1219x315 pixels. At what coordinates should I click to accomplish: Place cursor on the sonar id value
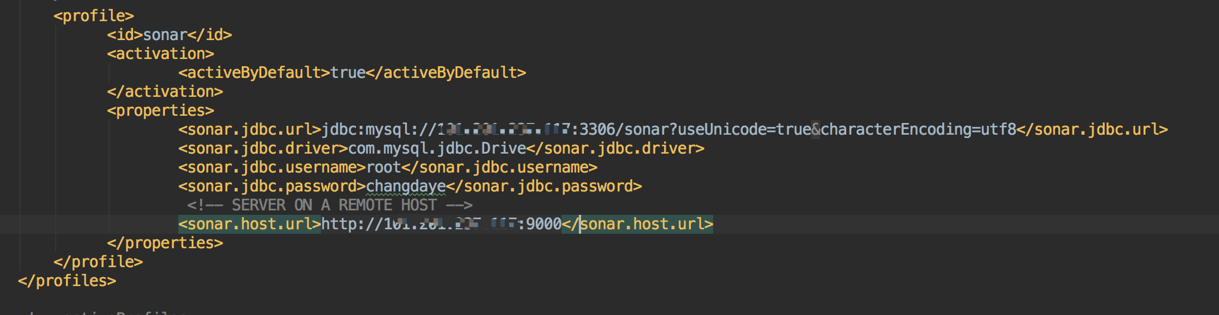point(165,35)
